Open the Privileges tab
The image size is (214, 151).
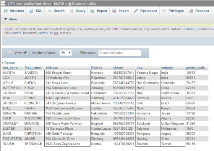tap(173, 11)
